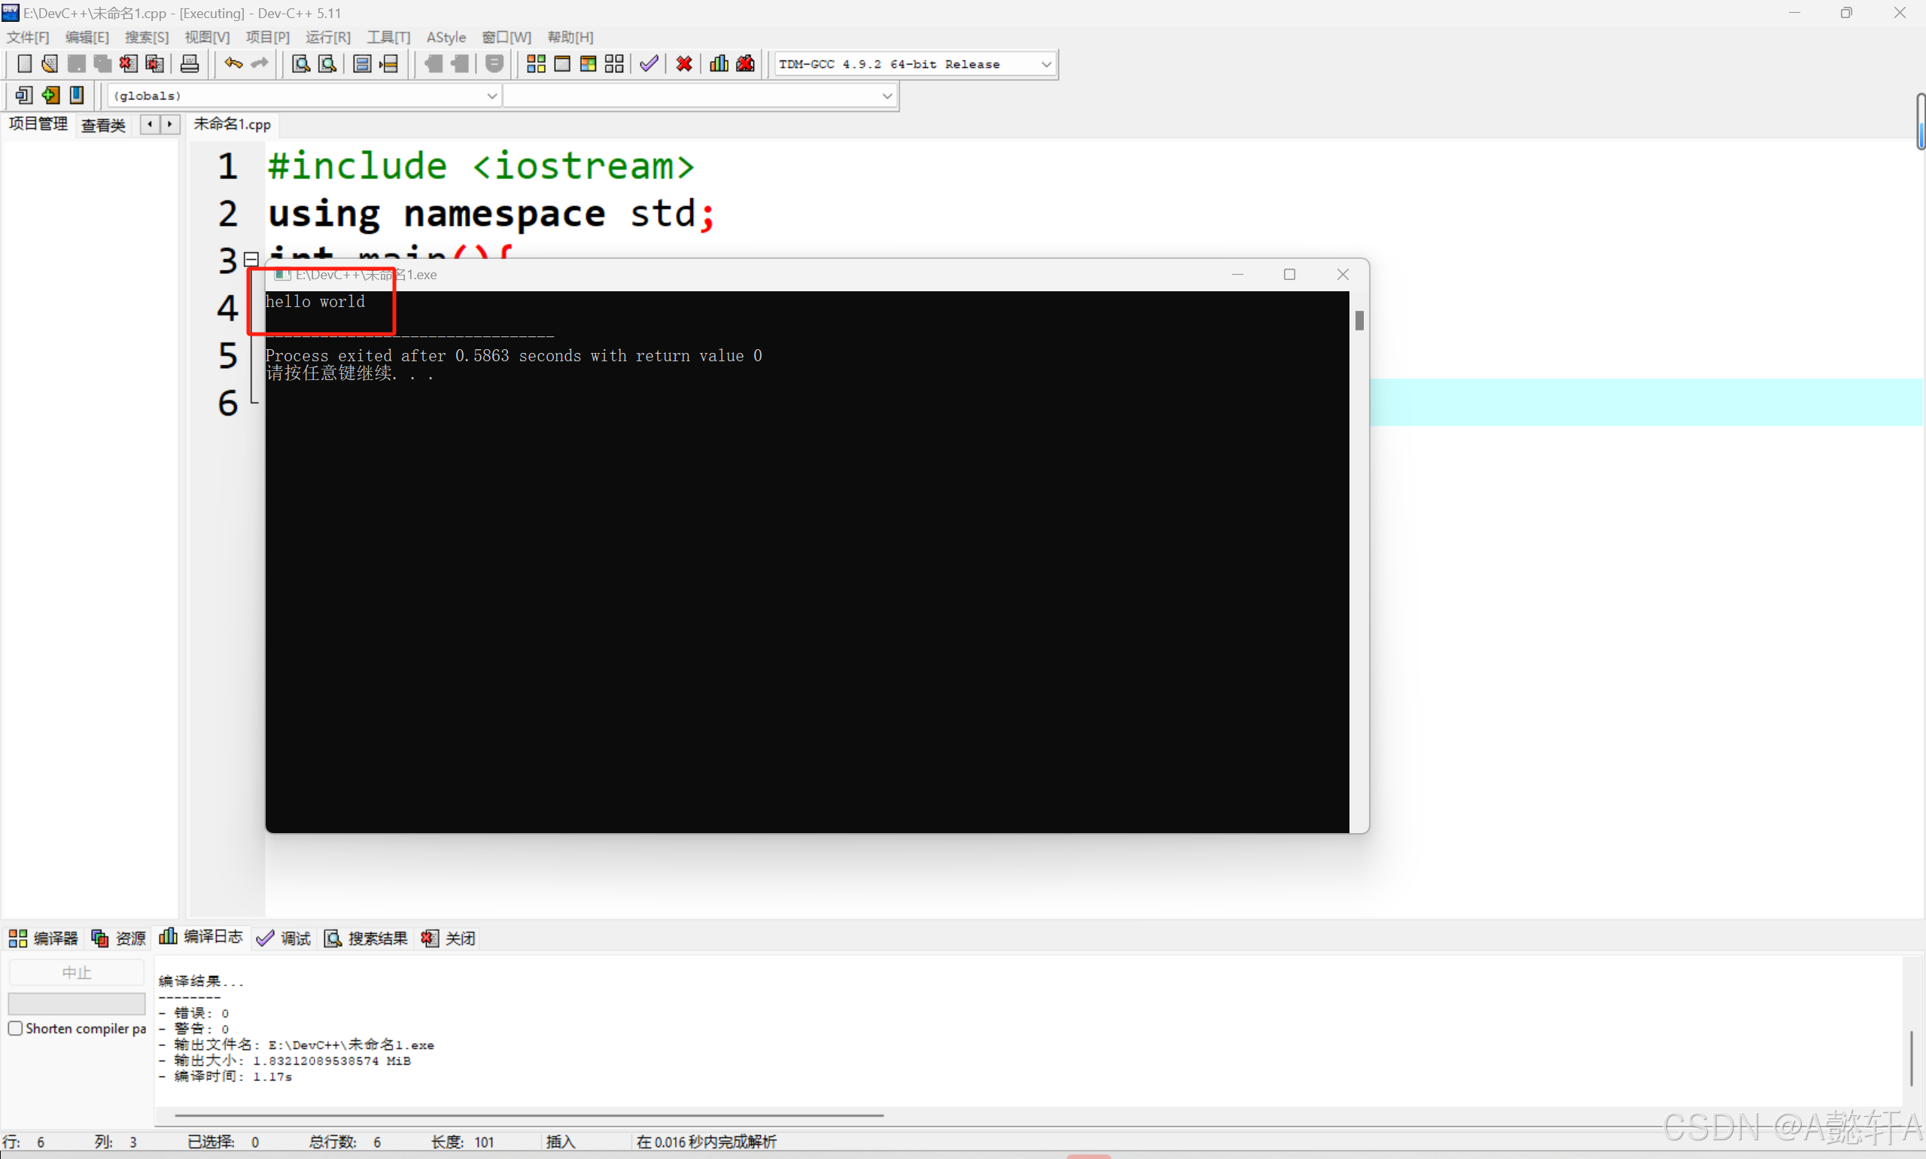The height and width of the screenshot is (1159, 1926).
Task: Expand the (globals) scope dropdown
Action: [x=491, y=96]
